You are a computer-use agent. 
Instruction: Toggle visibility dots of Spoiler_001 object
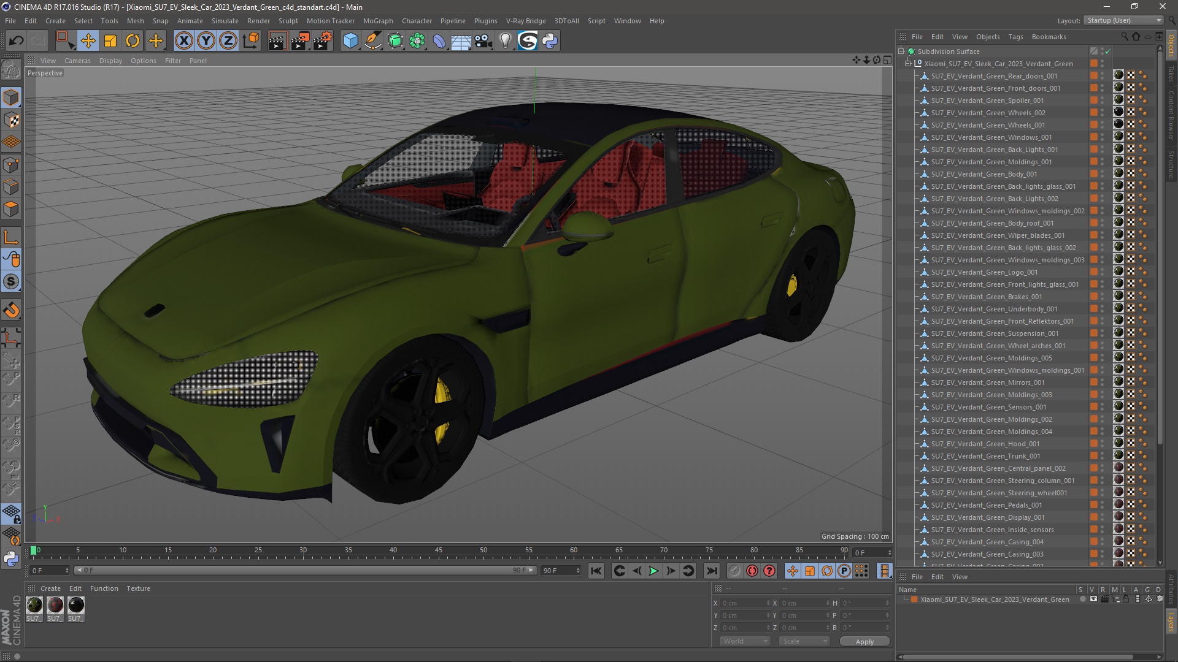[x=1103, y=101]
